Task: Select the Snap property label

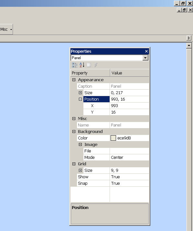Action: (93, 183)
